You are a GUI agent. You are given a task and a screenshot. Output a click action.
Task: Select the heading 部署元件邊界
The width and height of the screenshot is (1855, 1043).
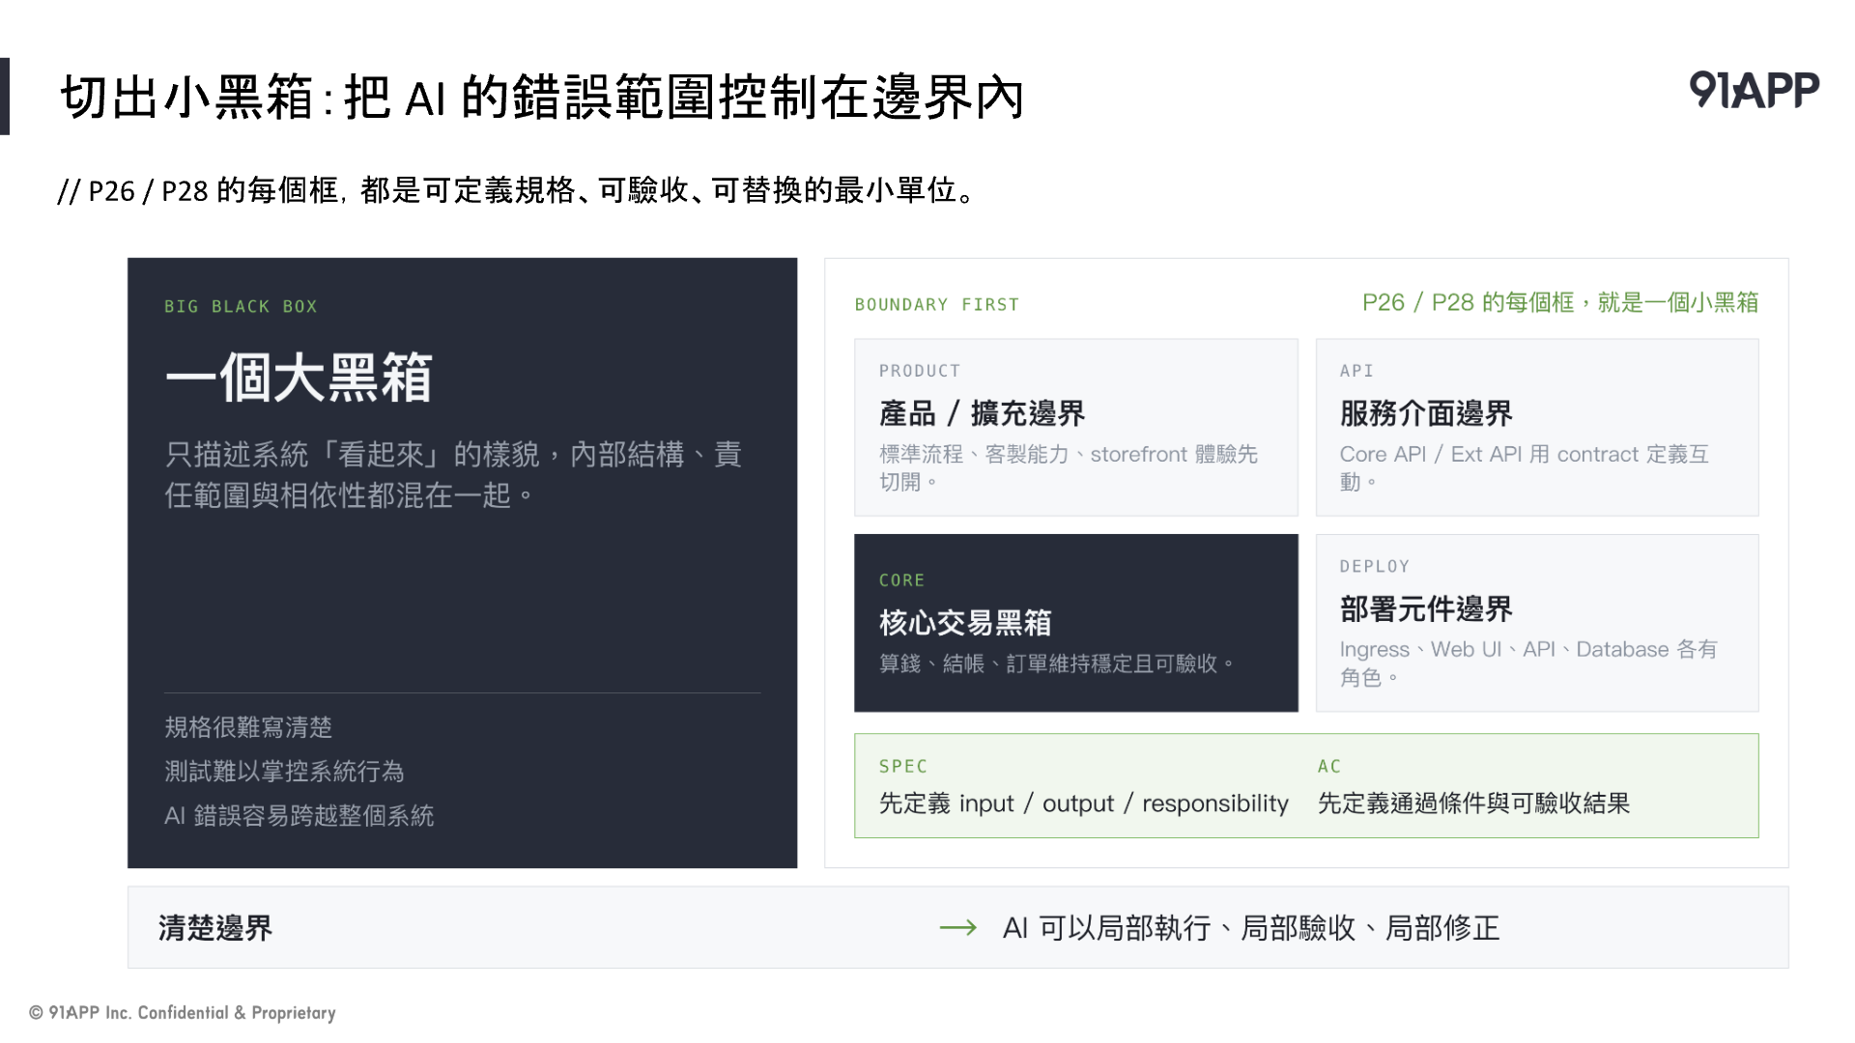[x=1426, y=609]
